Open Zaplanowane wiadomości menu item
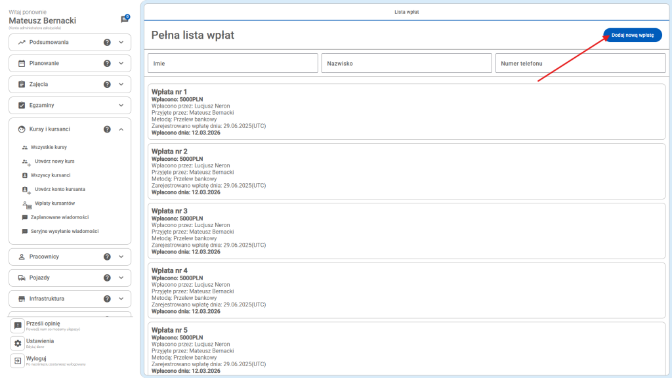This screenshot has height=378, width=672. pos(59,217)
